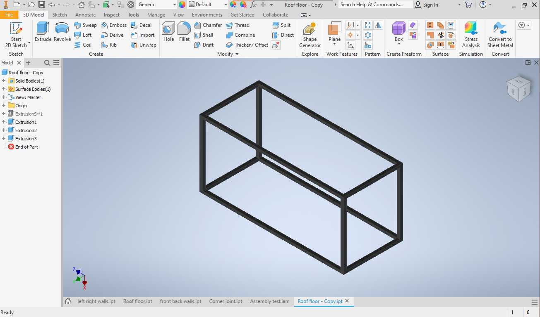Select the Revolve tool

[x=62, y=32]
